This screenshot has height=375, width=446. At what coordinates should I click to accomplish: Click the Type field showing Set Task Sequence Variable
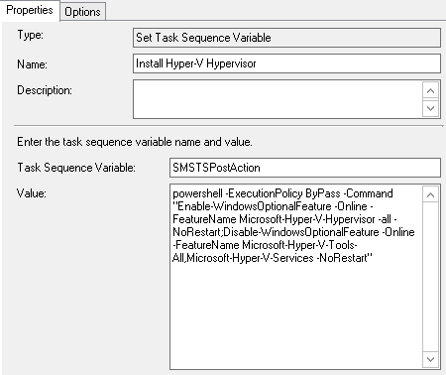286,38
